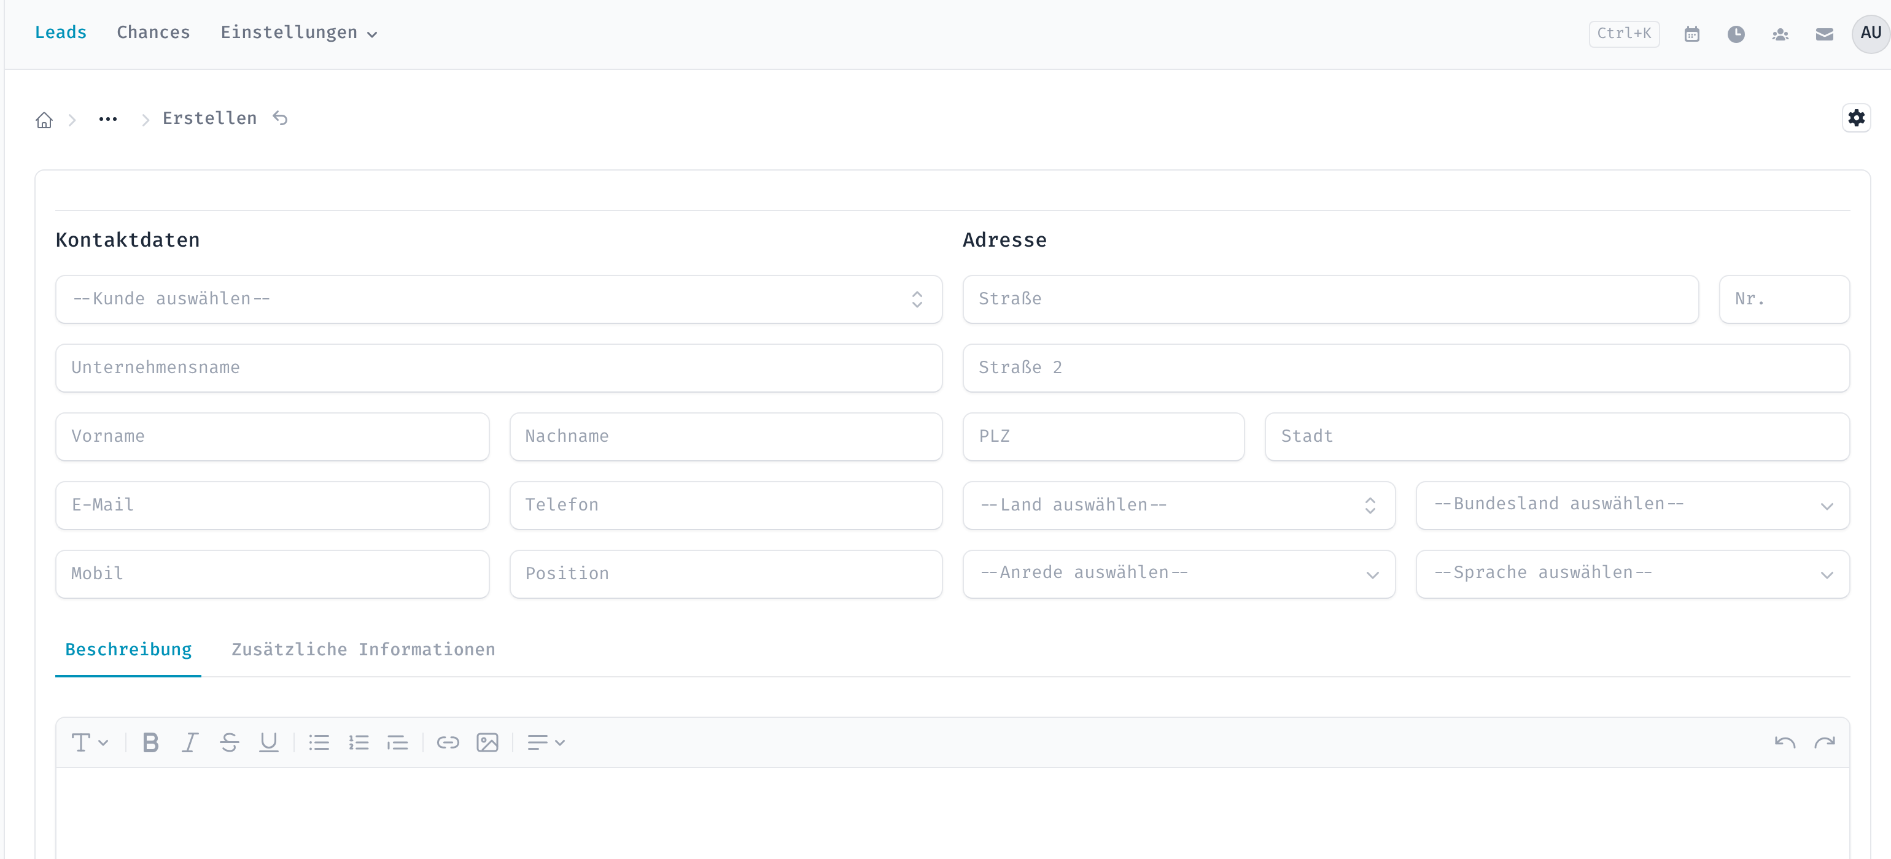Focus the Mobil field

coord(273,574)
